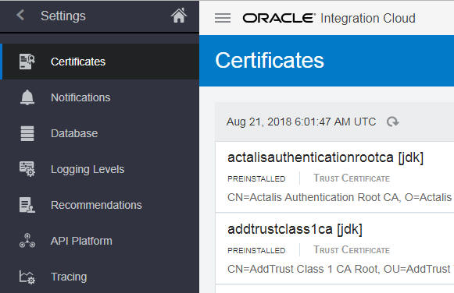
Task: Click the Certificates sidebar icon
Action: coord(27,62)
